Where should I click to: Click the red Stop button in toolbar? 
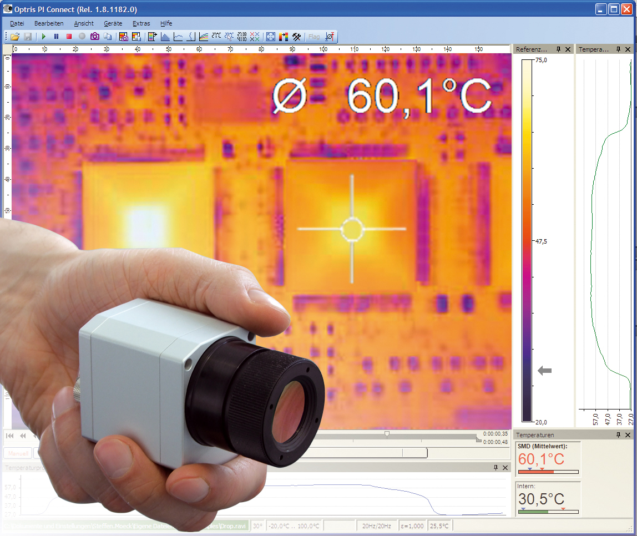pos(69,37)
